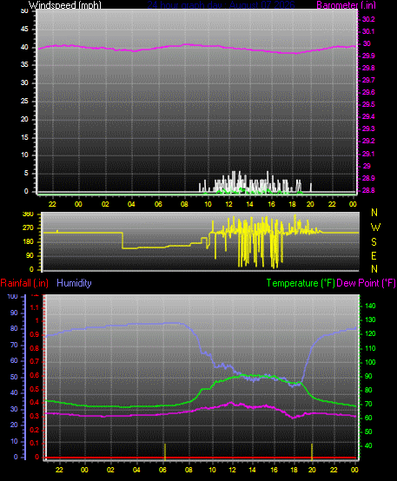Click the 45 value on windspeed axis
Screen dimensions: 397x481
(x=24, y=30)
